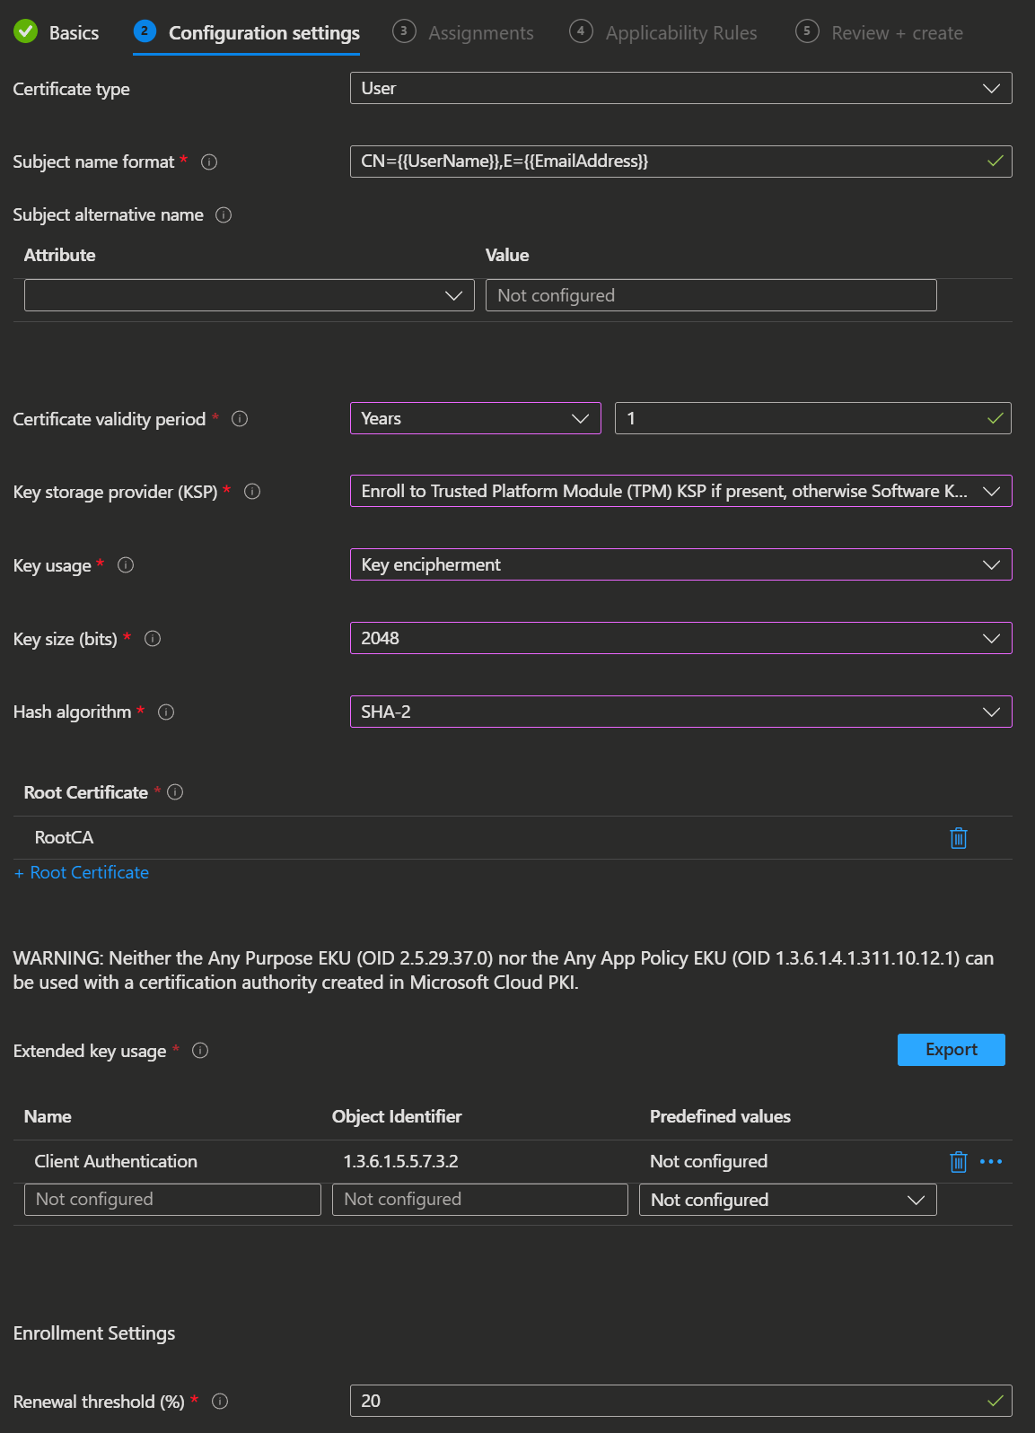The height and width of the screenshot is (1433, 1035).
Task: Click the Name column header
Action: [x=48, y=1117]
